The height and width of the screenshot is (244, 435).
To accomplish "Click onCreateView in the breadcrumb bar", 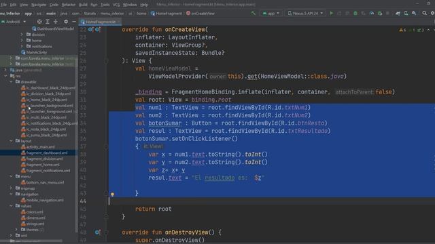I will [201, 14].
